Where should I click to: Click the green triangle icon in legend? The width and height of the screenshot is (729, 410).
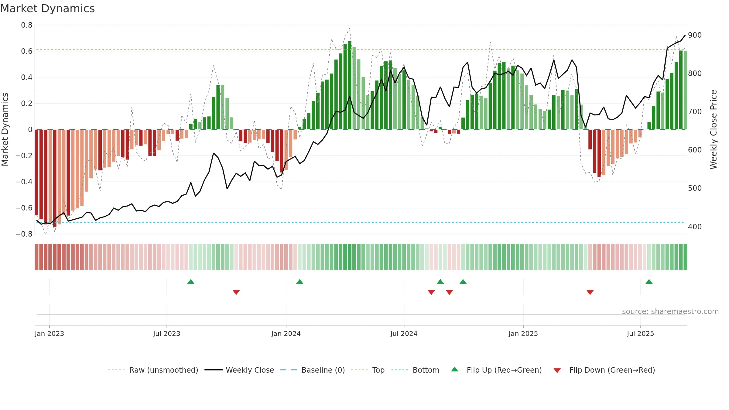coord(455,369)
